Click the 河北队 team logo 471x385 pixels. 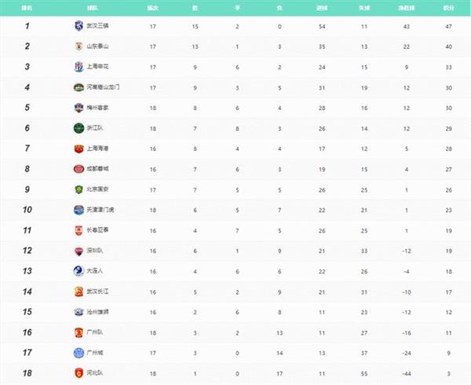pyautogui.click(x=78, y=373)
